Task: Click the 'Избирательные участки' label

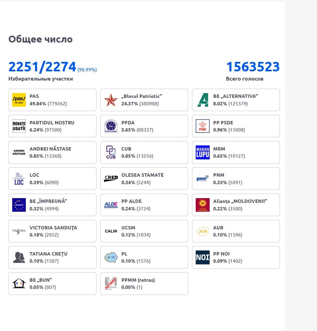Action: (41, 79)
